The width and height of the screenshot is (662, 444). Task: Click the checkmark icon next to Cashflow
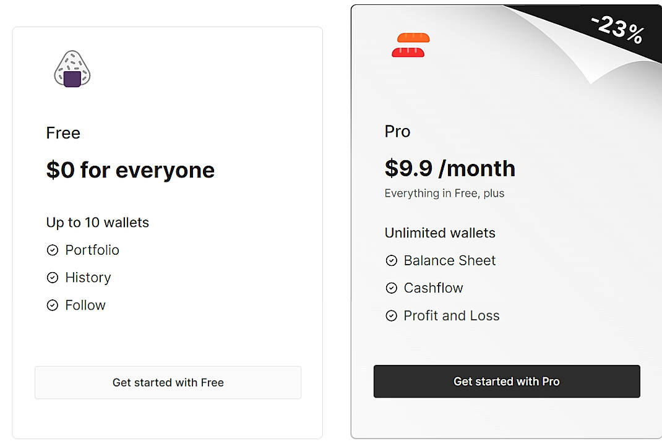(391, 288)
